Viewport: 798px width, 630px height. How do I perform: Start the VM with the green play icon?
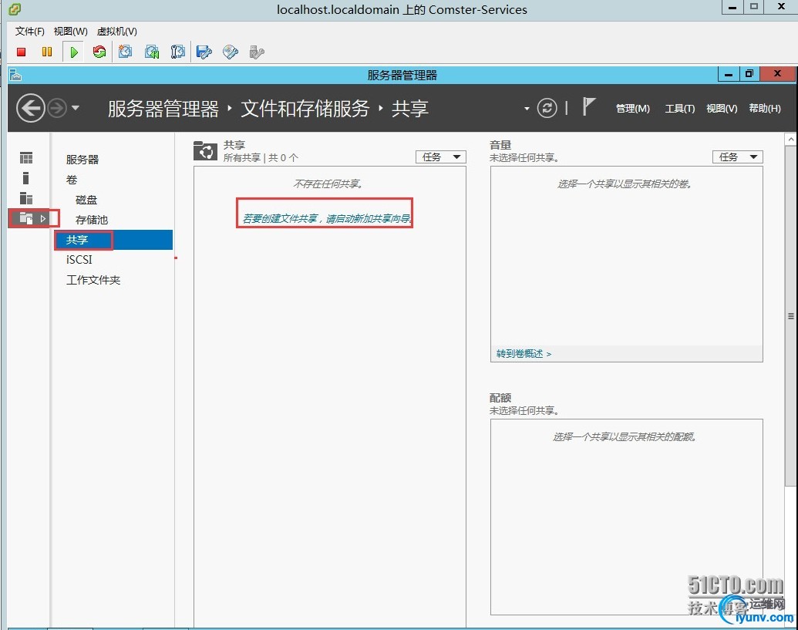pos(74,52)
